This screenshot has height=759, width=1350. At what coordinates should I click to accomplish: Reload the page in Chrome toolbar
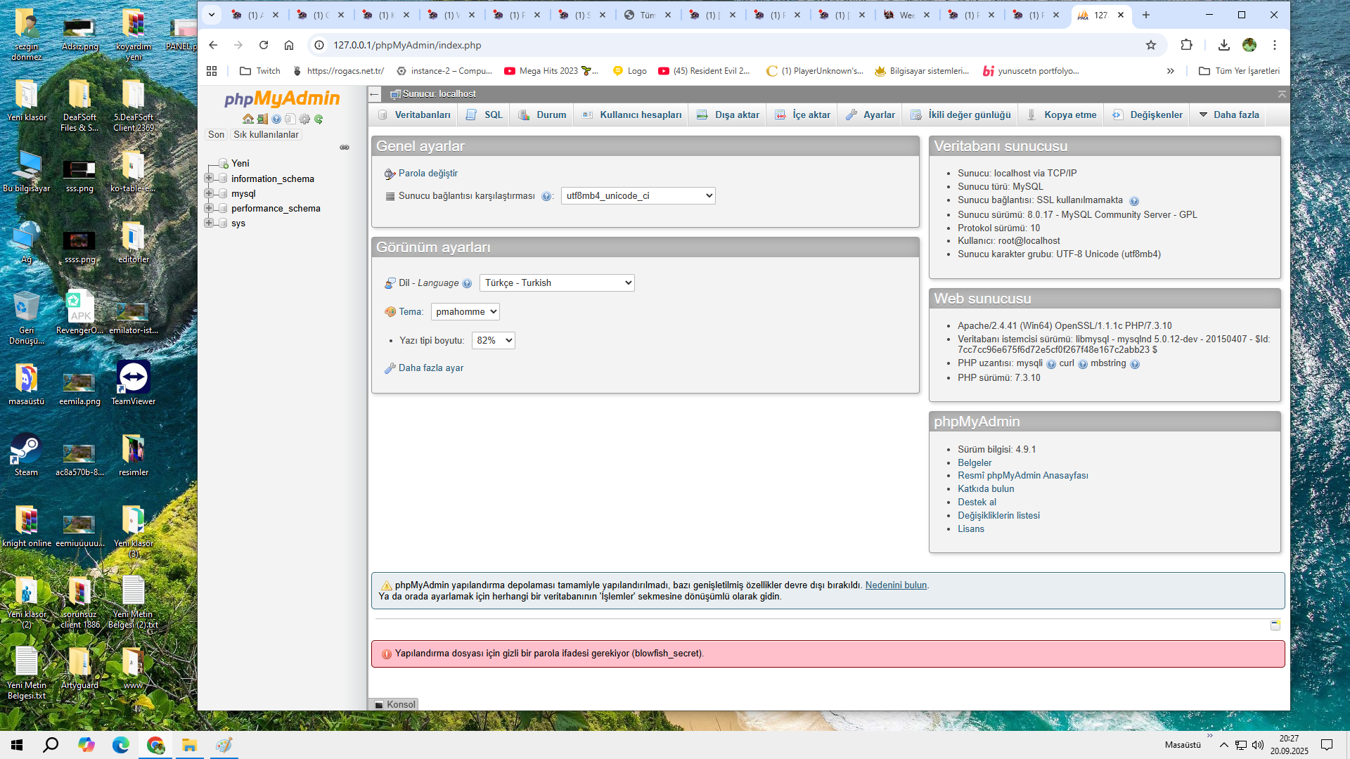(264, 45)
